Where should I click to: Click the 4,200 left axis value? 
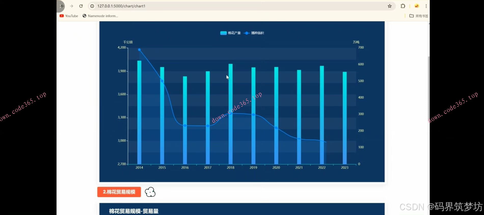pos(122,48)
